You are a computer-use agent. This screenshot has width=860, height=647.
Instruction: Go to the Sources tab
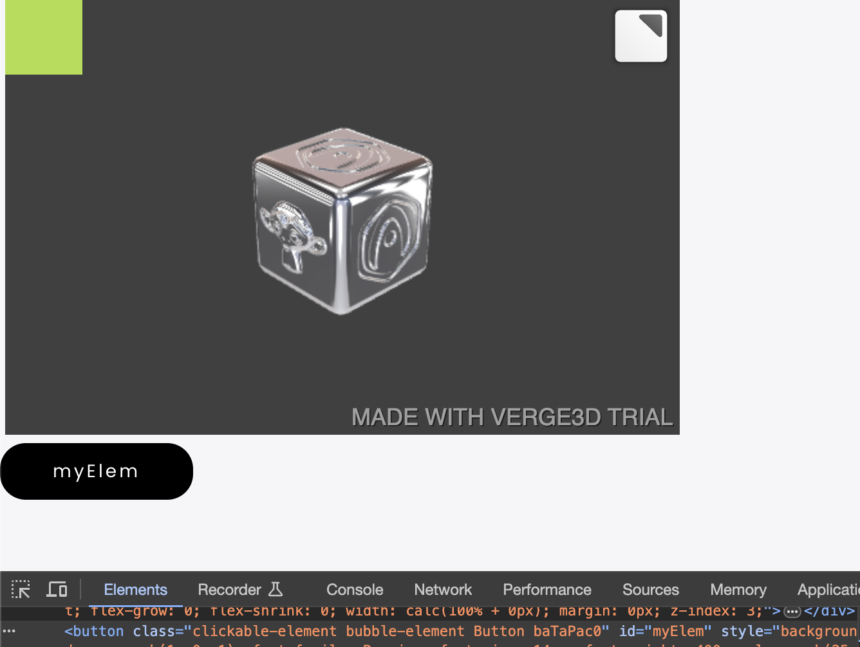(650, 590)
